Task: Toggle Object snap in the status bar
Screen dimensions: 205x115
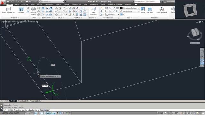Action: [x=42, y=113]
